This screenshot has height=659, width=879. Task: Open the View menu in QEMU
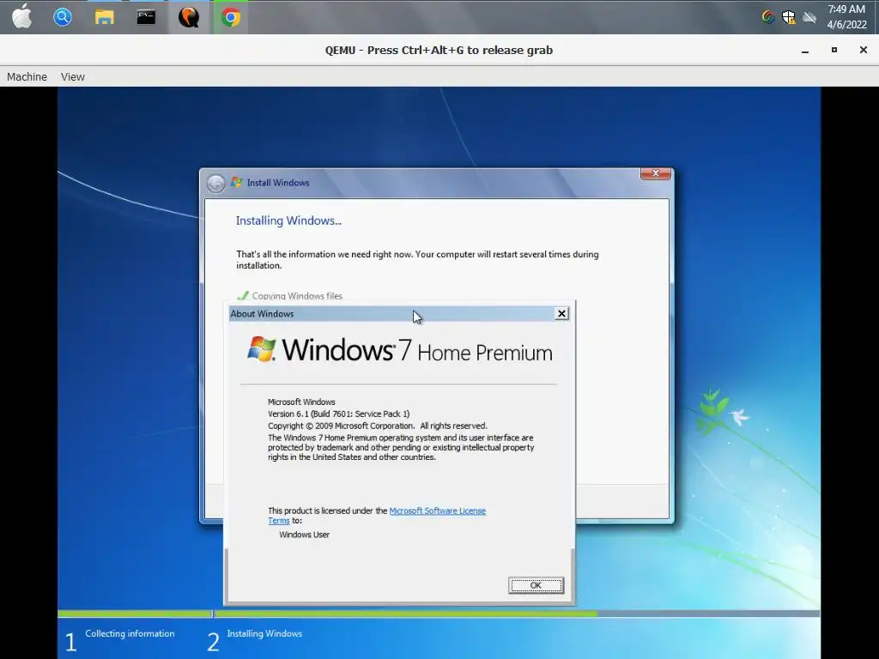[73, 76]
